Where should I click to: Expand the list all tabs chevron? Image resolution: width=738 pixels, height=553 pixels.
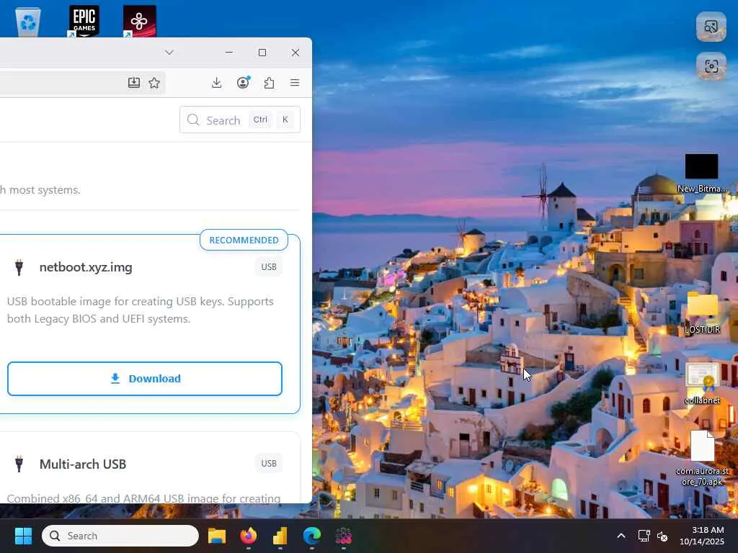169,52
